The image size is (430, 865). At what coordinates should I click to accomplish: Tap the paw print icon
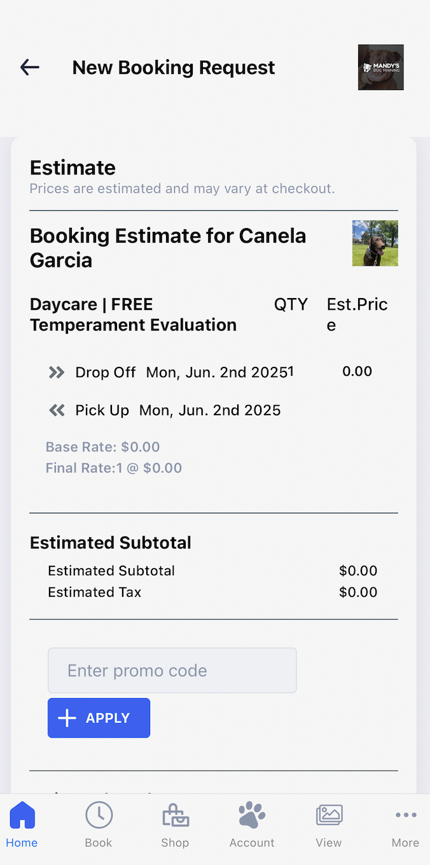click(x=252, y=815)
